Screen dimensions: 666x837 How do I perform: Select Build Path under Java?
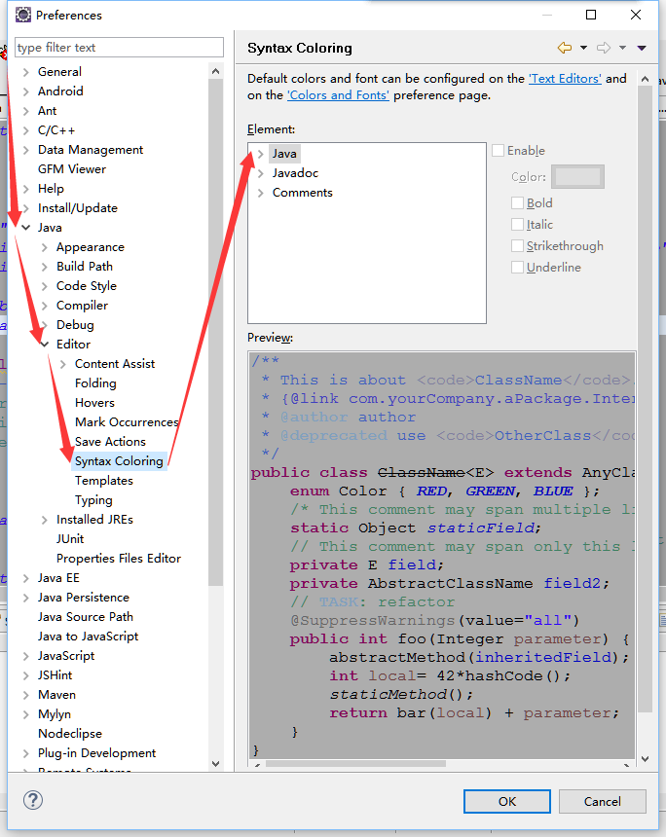85,267
